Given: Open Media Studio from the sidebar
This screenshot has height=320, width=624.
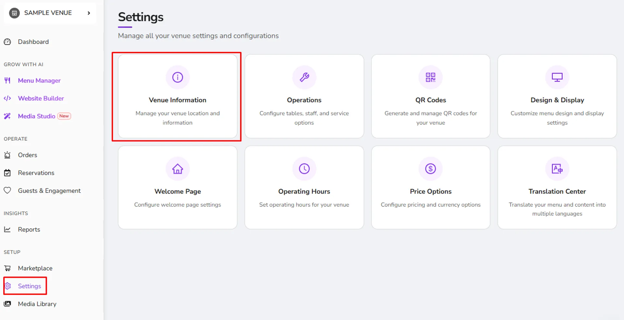Looking at the screenshot, I should [x=36, y=116].
